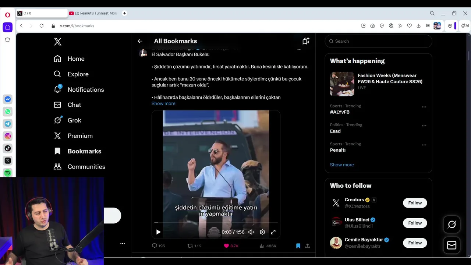
Task: Click the translate page globe icon
Action: click(x=391, y=26)
